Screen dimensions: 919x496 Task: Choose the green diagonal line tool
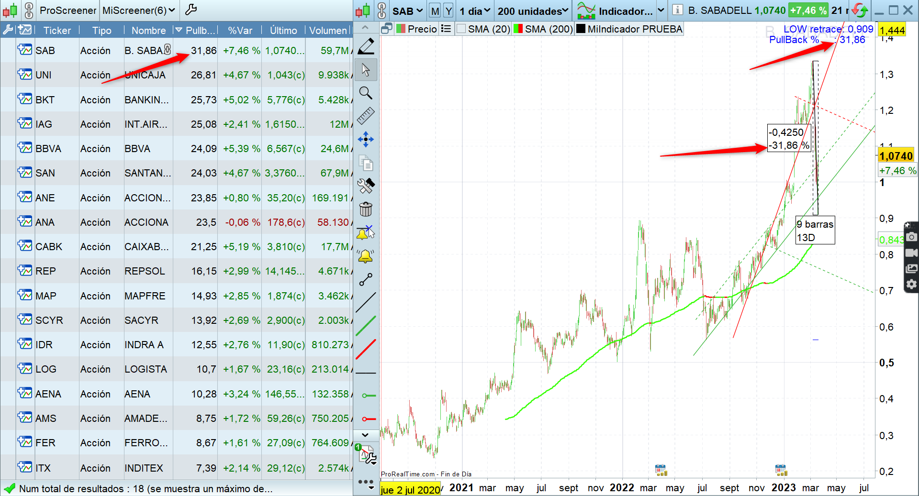click(x=366, y=326)
